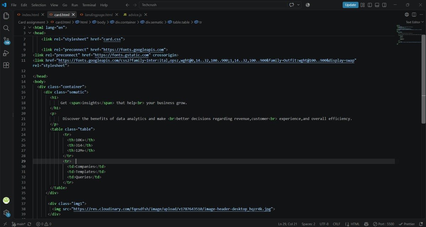This screenshot has width=426, height=227.
Task: Go forward using the navigation arrow
Action: 135,5
